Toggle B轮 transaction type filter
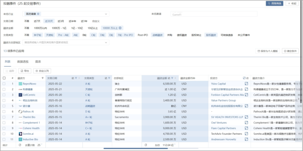Image resolution: width=303 pixels, height=151 pixels. pyautogui.click(x=85, y=35)
